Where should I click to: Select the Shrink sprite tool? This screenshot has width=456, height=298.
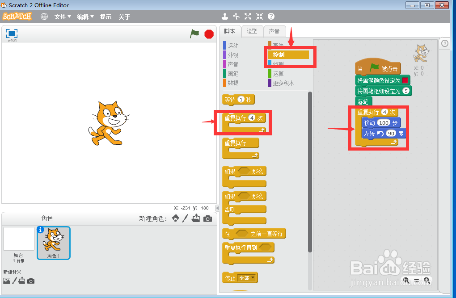click(x=259, y=17)
